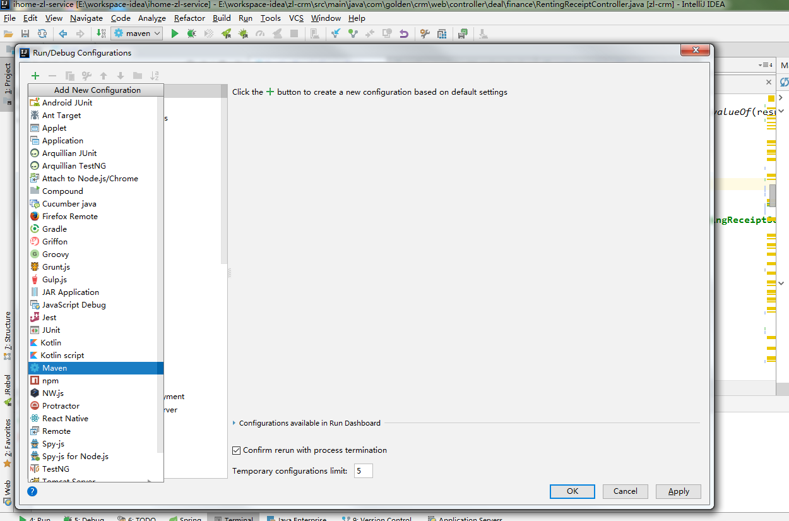
Task: Click the green Debug bug icon
Action: pyautogui.click(x=191, y=33)
